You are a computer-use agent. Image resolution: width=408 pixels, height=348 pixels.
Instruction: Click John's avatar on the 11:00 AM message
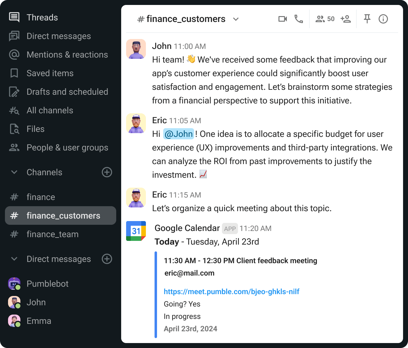[x=136, y=49]
